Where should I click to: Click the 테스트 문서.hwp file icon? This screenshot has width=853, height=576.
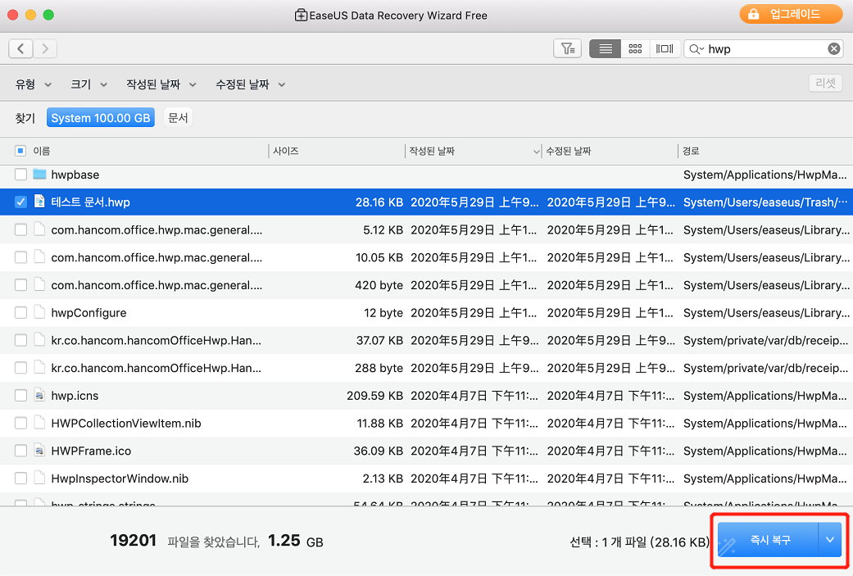click(39, 202)
